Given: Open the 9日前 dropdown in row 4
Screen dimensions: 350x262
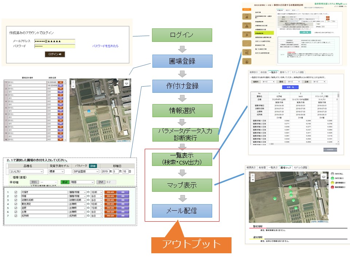Looking at the screenshot, I should [x=96, y=204].
